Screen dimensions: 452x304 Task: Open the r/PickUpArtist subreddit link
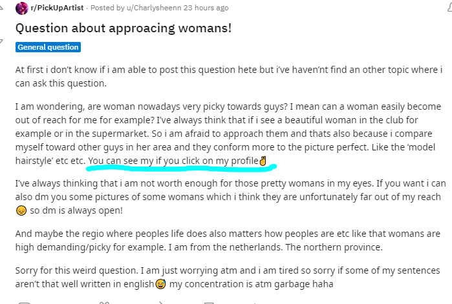(57, 8)
